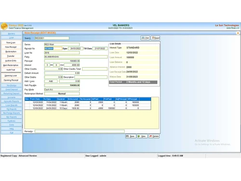Click the Pay Mode field

pyautogui.click(x=62, y=89)
